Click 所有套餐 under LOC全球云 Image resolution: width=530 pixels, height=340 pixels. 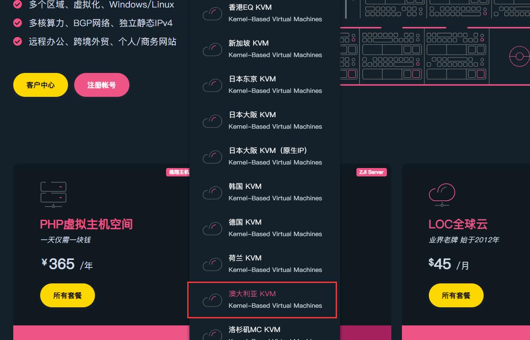456,295
